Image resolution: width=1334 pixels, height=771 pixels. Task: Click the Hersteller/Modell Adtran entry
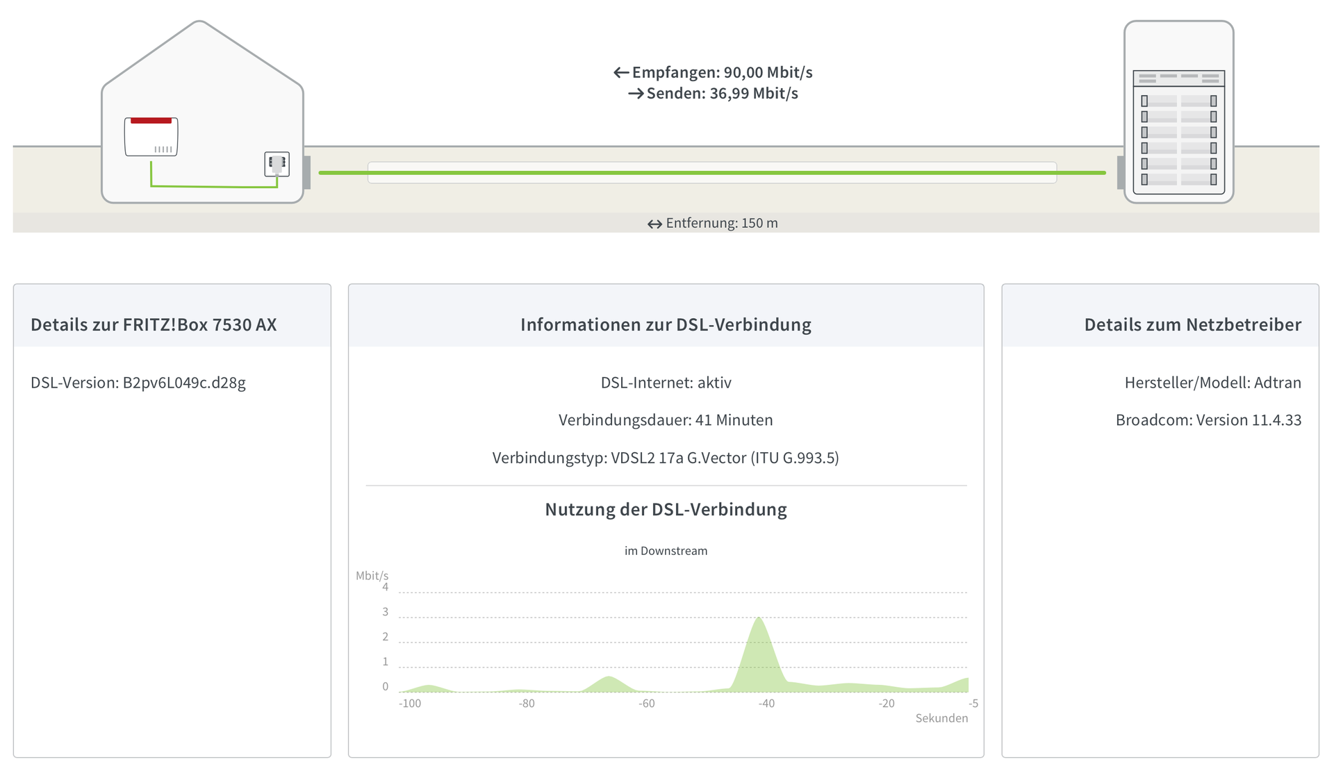(1212, 383)
